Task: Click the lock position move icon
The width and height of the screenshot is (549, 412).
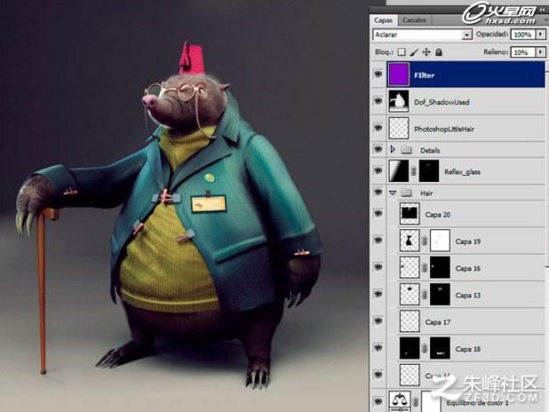Action: 426,52
